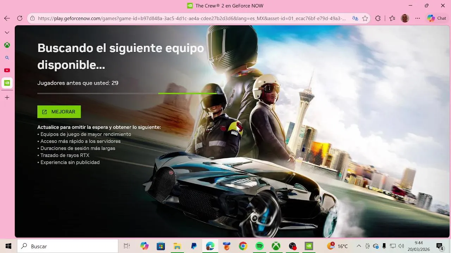This screenshot has height=253, width=451.
Task: Click the 'Buscando el siguiente equipo disponible' heading
Action: [121, 57]
